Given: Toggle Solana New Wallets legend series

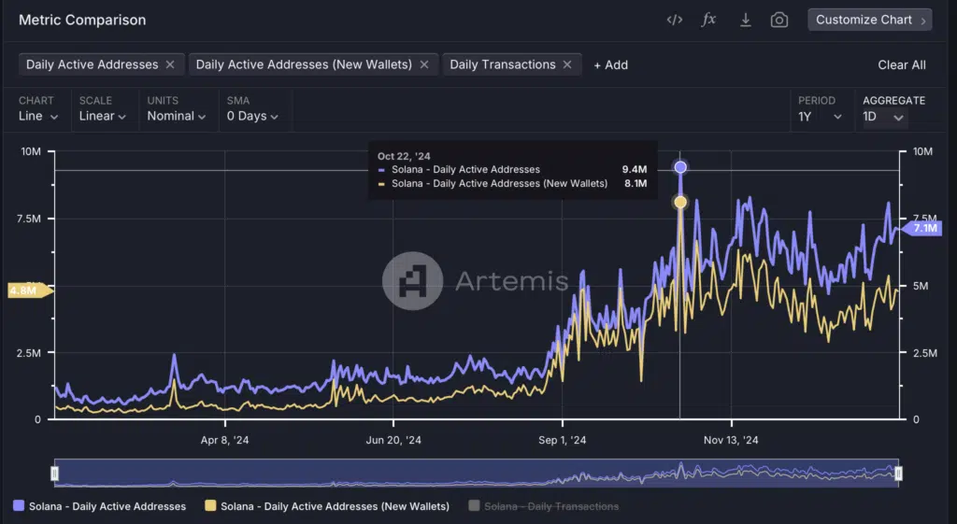Looking at the screenshot, I should click(x=326, y=506).
